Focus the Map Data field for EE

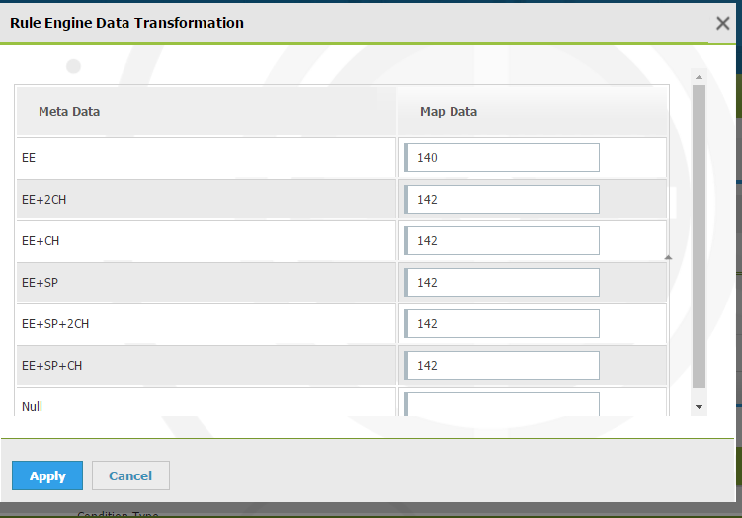tap(502, 158)
